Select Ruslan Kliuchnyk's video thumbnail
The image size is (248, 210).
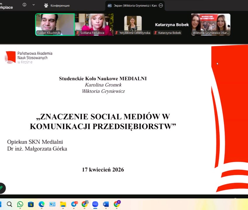[x=55, y=24]
